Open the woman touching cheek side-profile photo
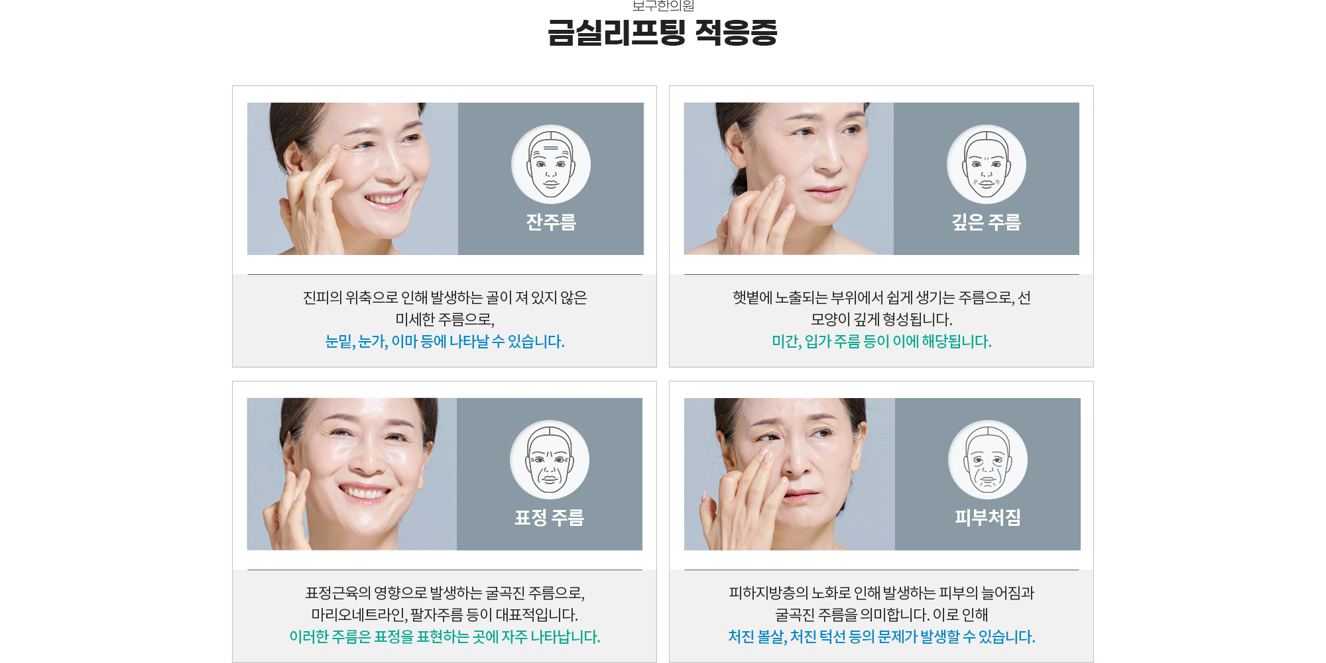The image size is (1326, 663). tap(789, 179)
